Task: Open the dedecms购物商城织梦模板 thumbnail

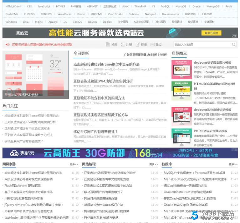Action: tap(181, 117)
